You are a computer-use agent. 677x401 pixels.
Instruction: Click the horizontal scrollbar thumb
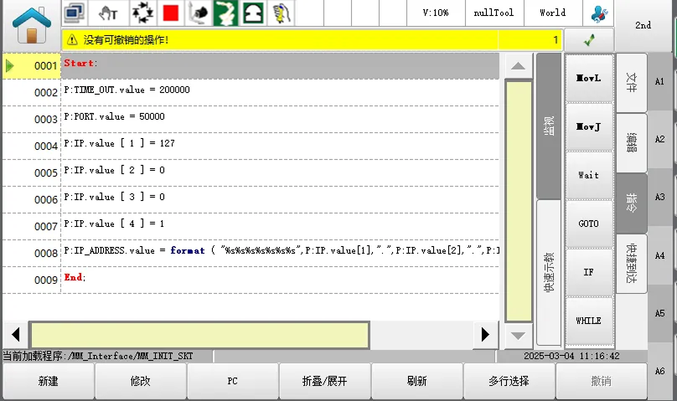[199, 335]
